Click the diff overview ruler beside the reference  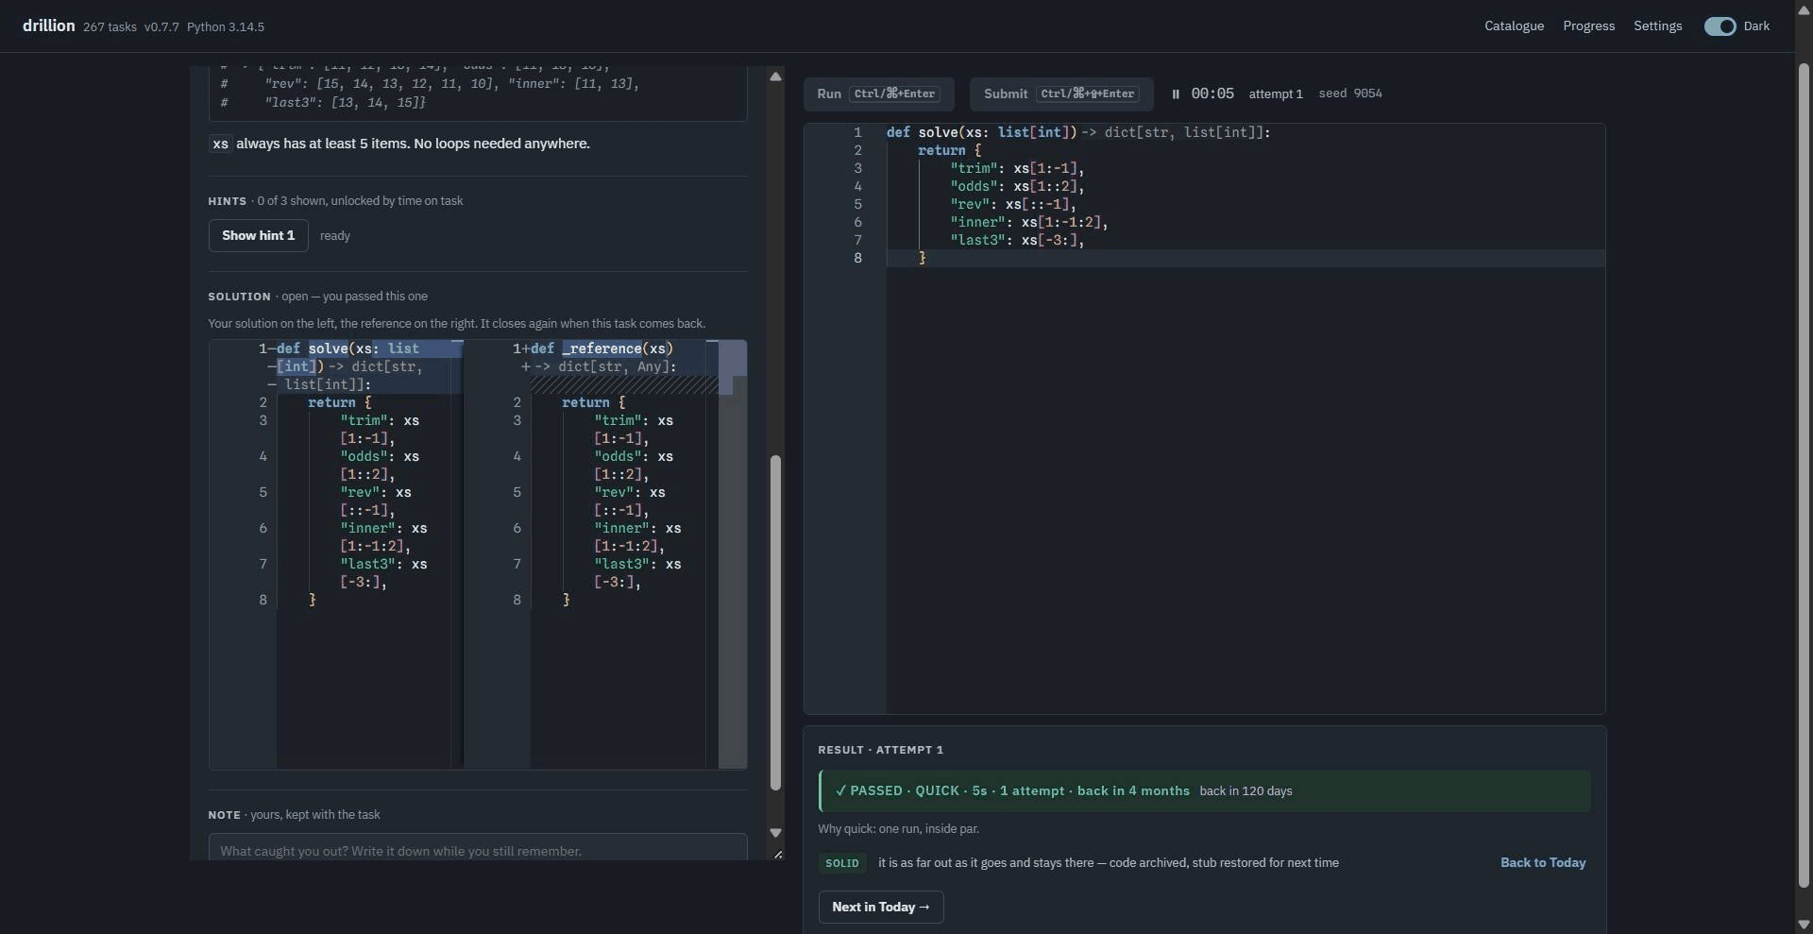(733, 554)
